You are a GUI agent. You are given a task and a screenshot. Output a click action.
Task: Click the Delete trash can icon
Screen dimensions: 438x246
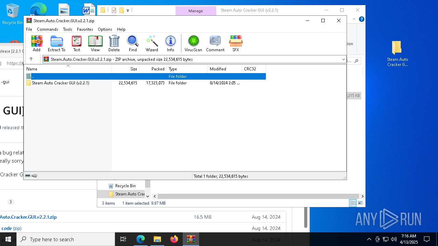click(114, 43)
